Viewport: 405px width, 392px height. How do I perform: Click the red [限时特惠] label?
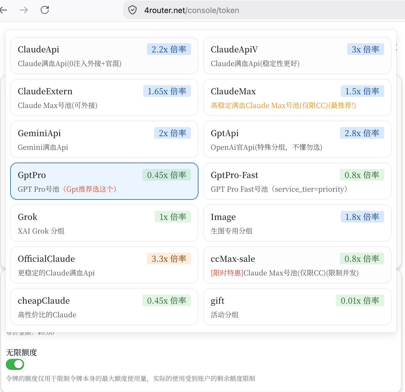pos(227,273)
